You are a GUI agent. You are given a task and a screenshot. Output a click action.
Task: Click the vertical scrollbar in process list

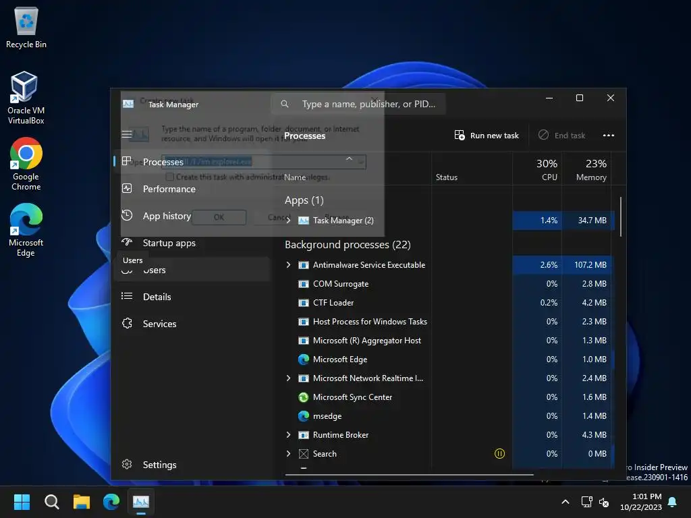(621, 217)
